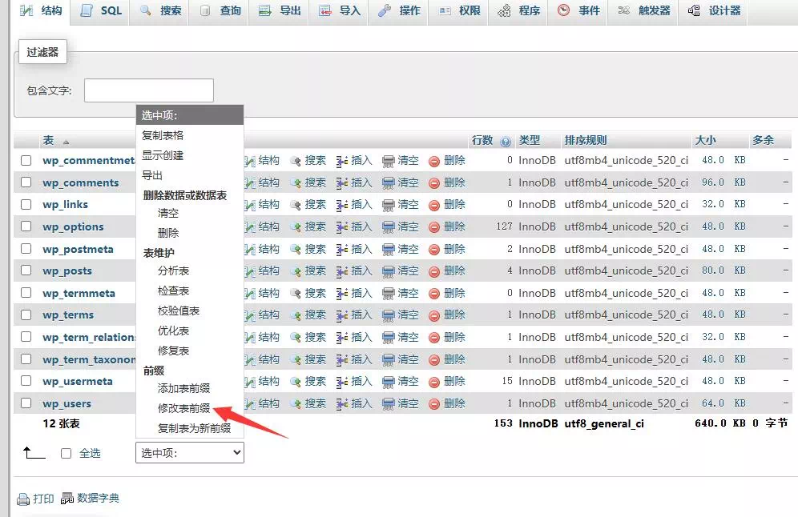Click the 搜索 icon for wp_postmeta

296,250
